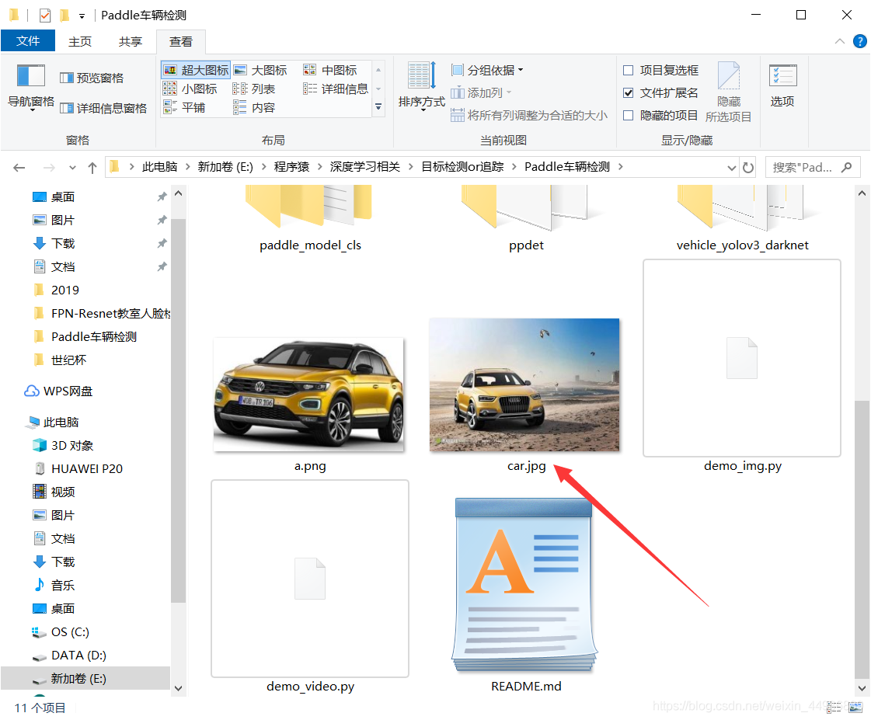The image size is (871, 720).
Task: Switch to large thumbnails view in status bar
Action: pos(855,708)
